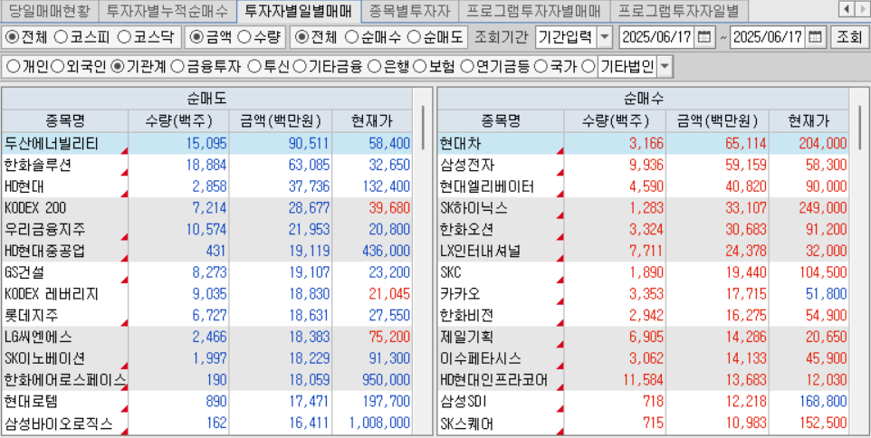Select the HD현대중공업 row
Viewport: 871px width, 438px height.
tap(206, 251)
